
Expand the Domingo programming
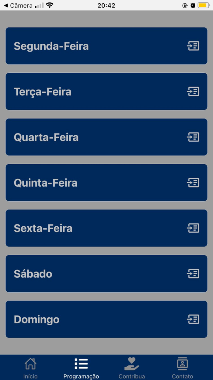tap(106, 319)
